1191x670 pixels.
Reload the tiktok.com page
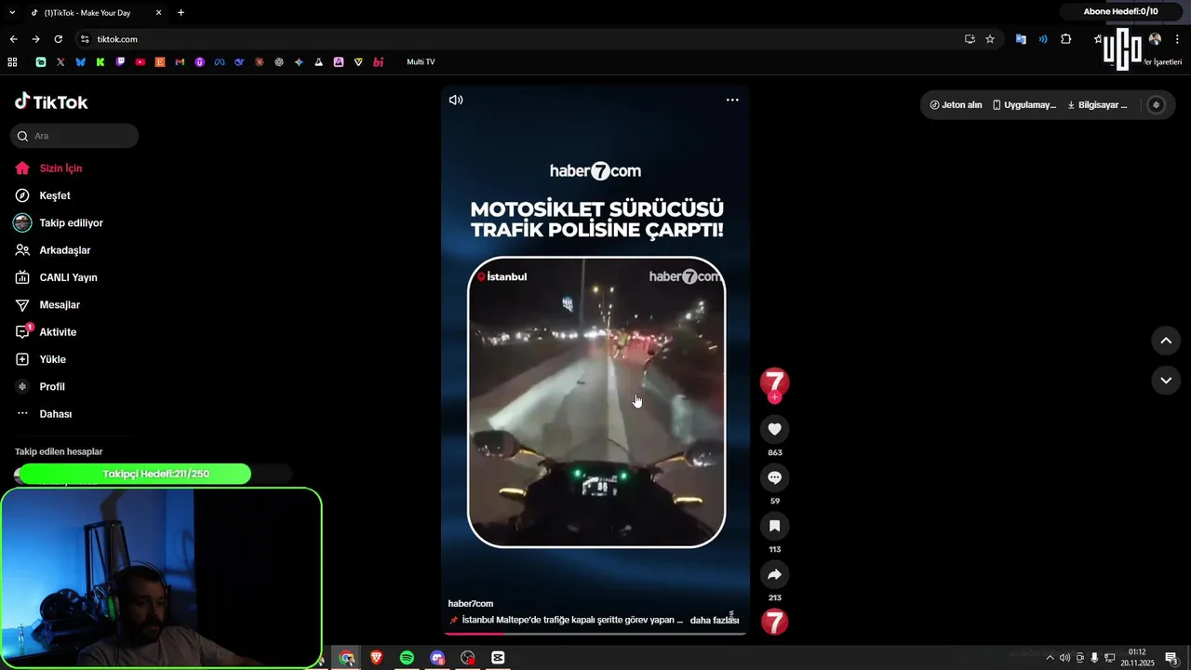coord(58,39)
